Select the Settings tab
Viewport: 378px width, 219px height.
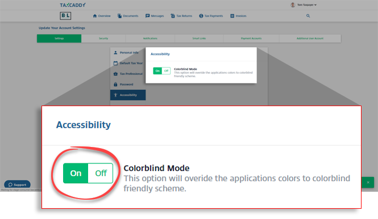point(59,39)
